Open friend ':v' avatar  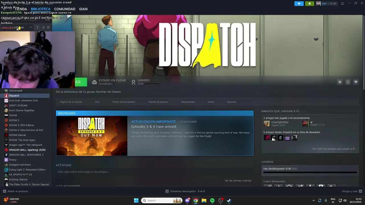pyautogui.click(x=305, y=124)
